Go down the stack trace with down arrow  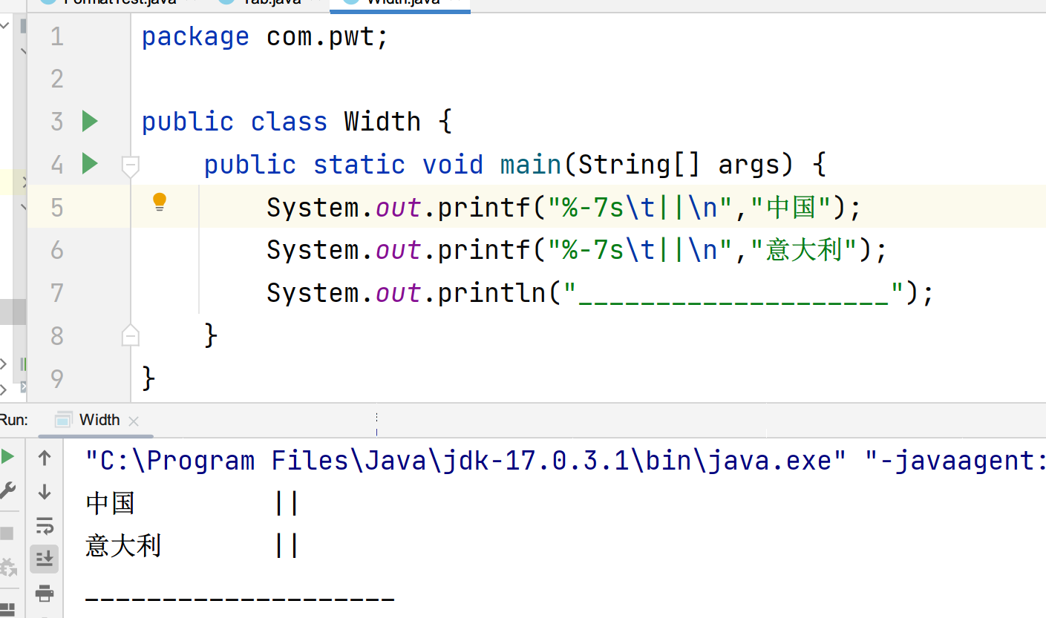45,491
